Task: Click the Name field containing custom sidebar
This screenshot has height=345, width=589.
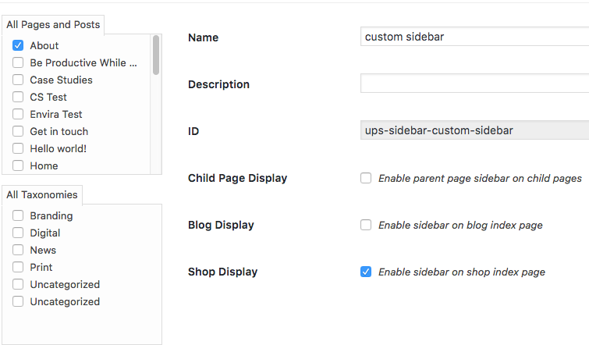Action: coord(474,37)
